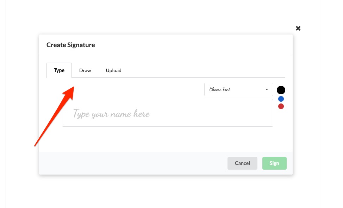The height and width of the screenshot is (208, 343).
Task: Open the Upload tab
Action: pyautogui.click(x=113, y=70)
